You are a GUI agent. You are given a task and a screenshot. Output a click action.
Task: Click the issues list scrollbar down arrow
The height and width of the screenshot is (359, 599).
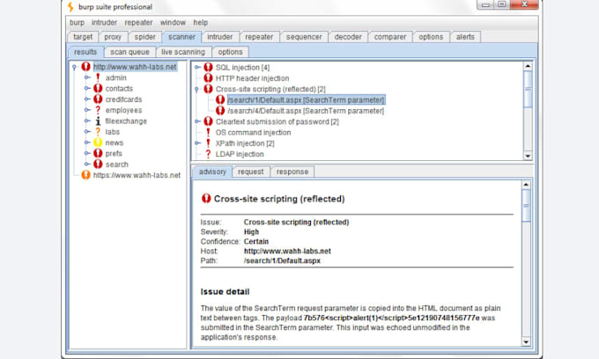528,156
